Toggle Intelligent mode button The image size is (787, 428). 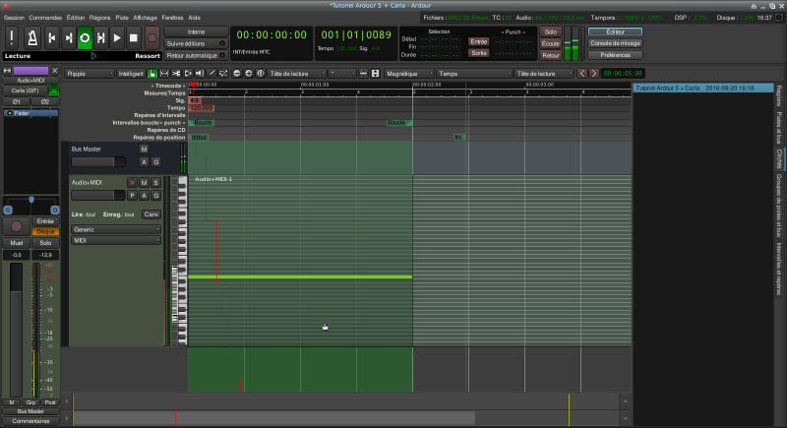(131, 74)
